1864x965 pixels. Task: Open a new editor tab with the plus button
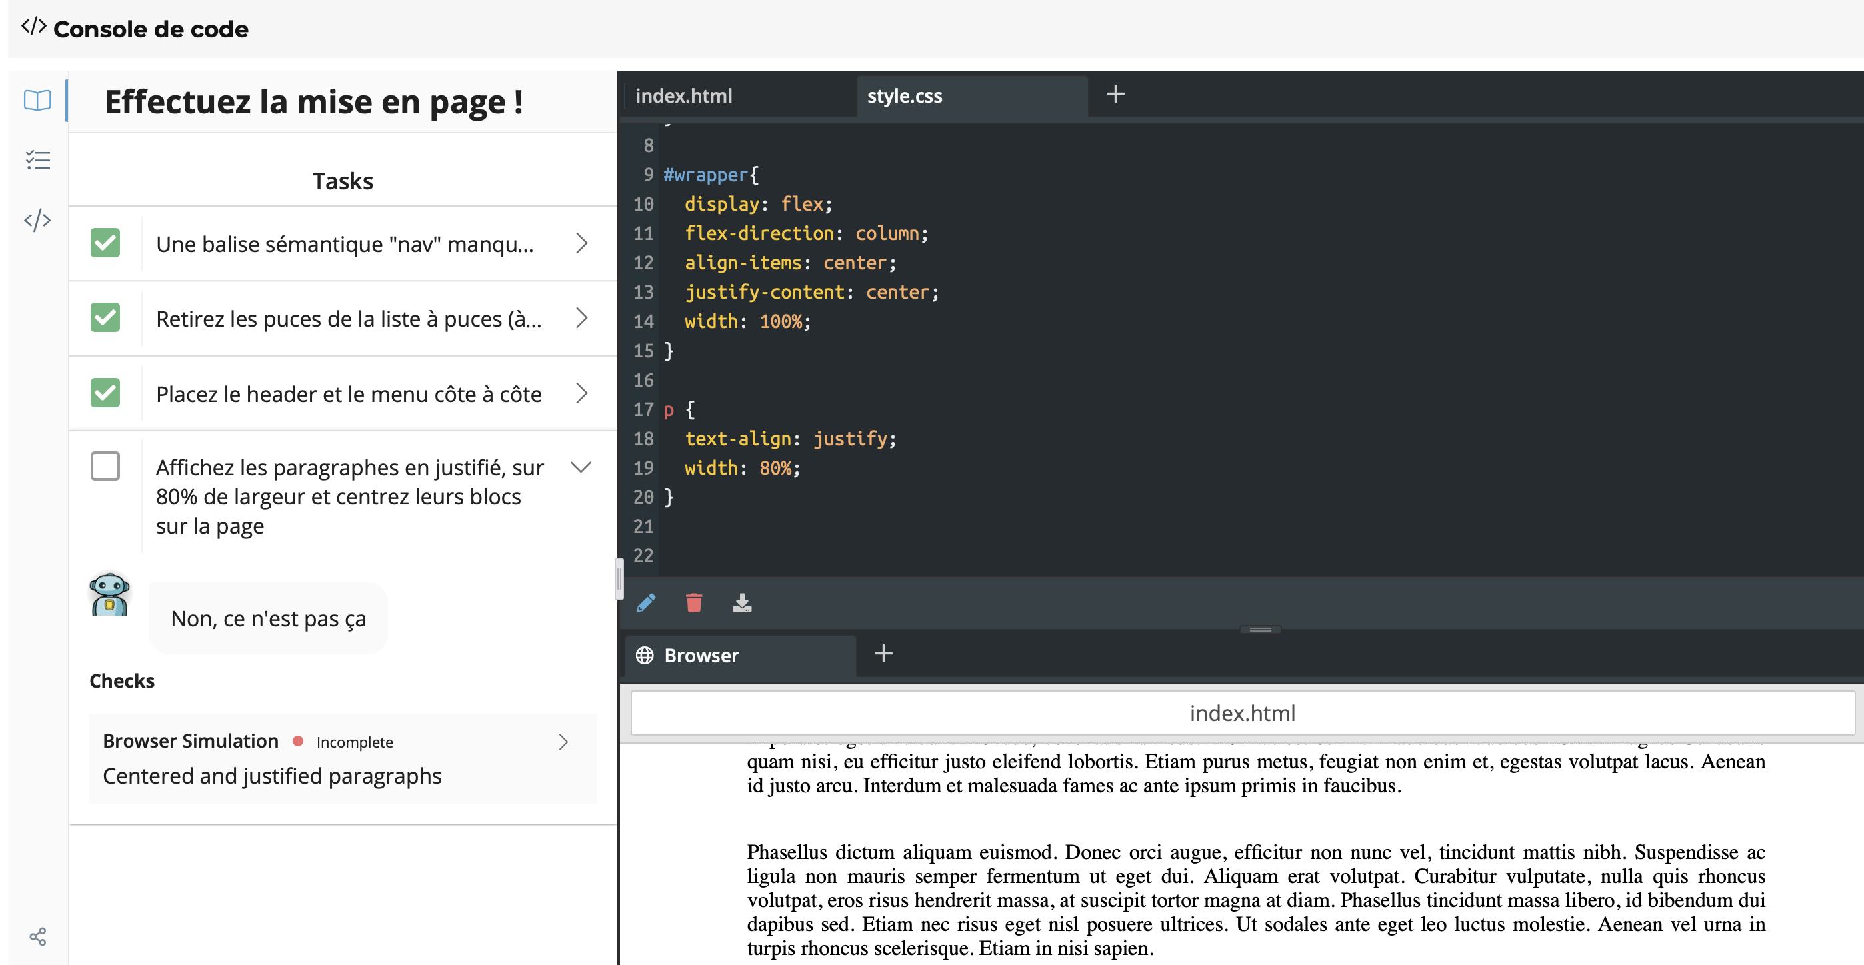[x=1115, y=94]
